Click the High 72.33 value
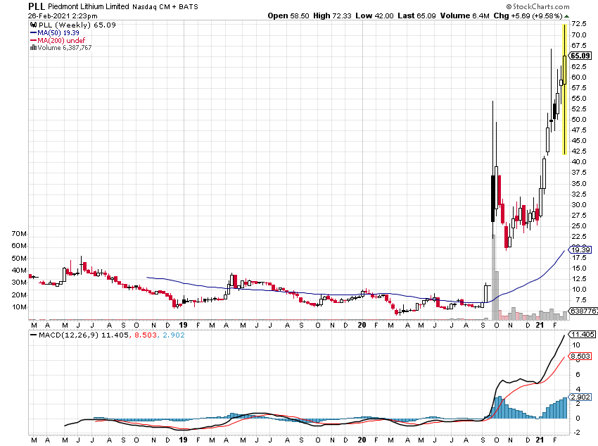This screenshot has width=598, height=446. point(332,16)
